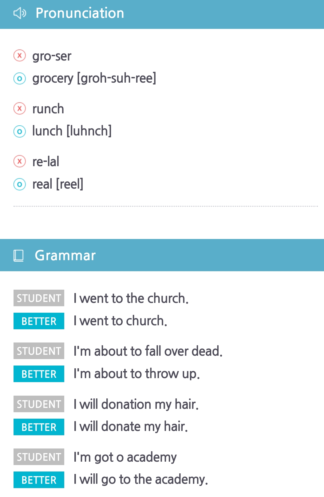
Task: Click the red X icon beside runch
Action: (x=20, y=108)
